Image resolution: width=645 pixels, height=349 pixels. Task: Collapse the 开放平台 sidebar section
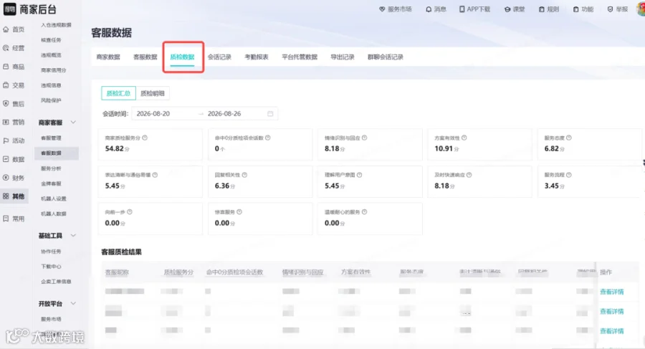point(73,303)
